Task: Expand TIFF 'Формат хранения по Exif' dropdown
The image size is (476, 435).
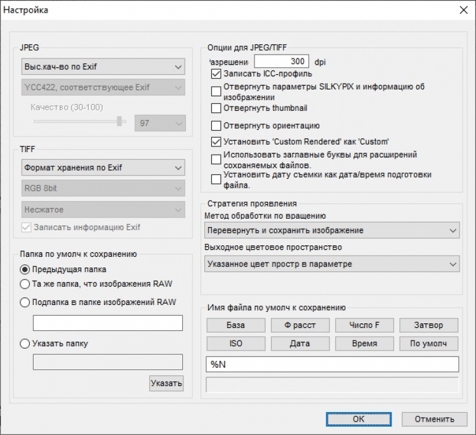Action: click(x=102, y=168)
